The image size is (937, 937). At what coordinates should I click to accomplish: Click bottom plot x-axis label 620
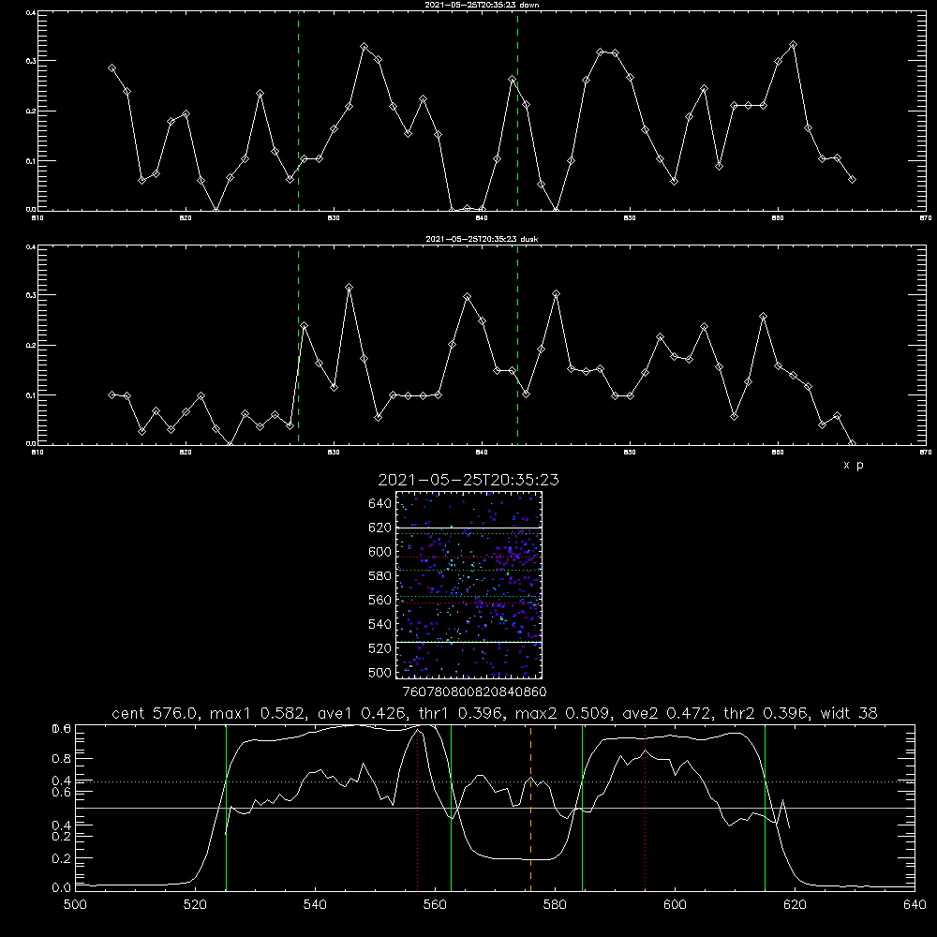tap(795, 905)
